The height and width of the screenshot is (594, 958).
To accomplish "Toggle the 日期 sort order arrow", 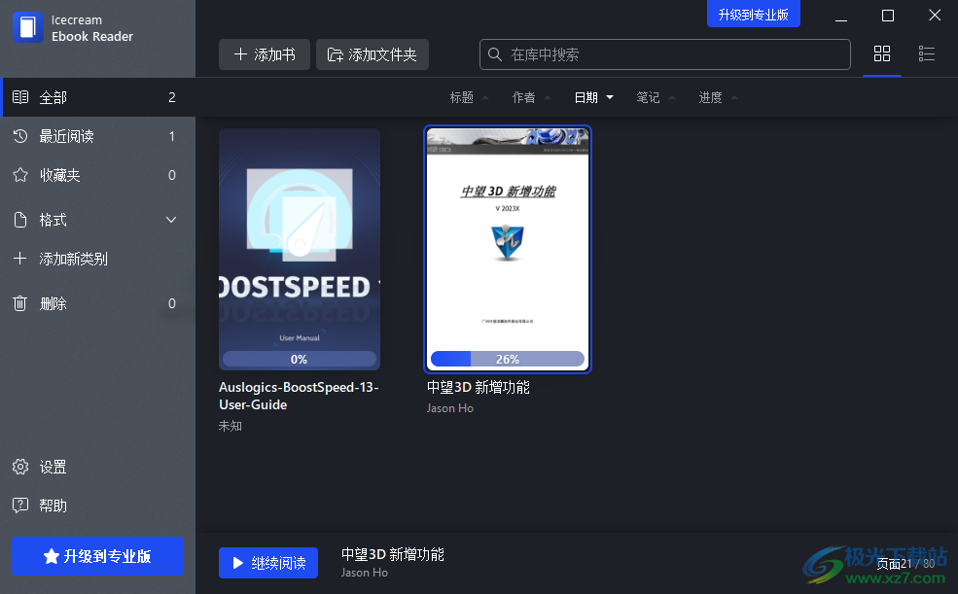I will 610,97.
